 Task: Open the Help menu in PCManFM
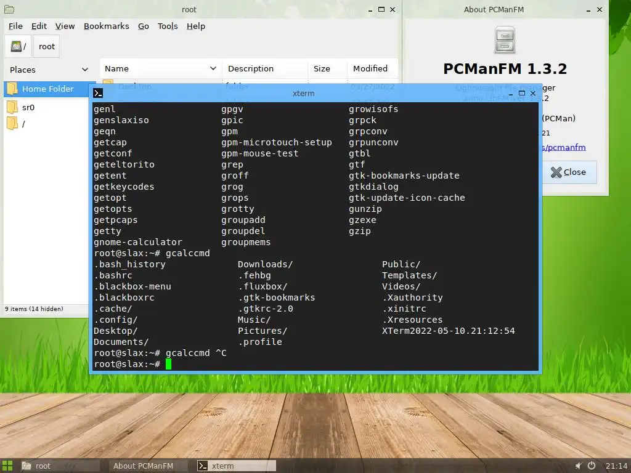pyautogui.click(x=195, y=26)
